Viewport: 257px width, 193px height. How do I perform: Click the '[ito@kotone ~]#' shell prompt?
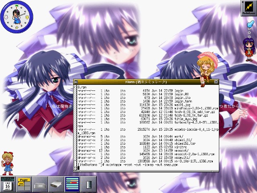pyautogui.click(x=91, y=164)
